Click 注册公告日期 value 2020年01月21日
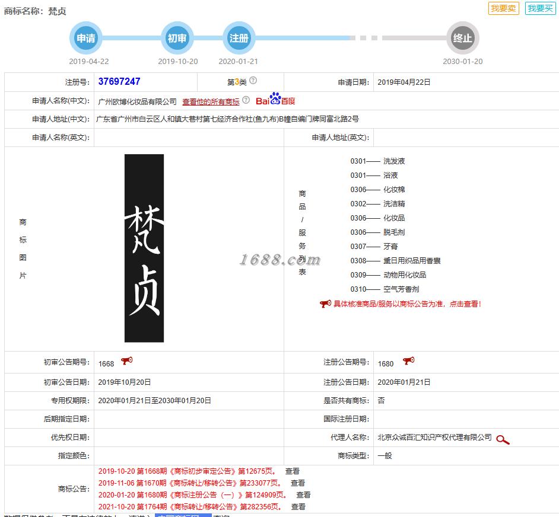 404,382
